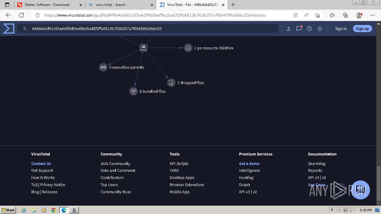Open the Intelligence link
Screen dimensions: 381x214
point(249,170)
